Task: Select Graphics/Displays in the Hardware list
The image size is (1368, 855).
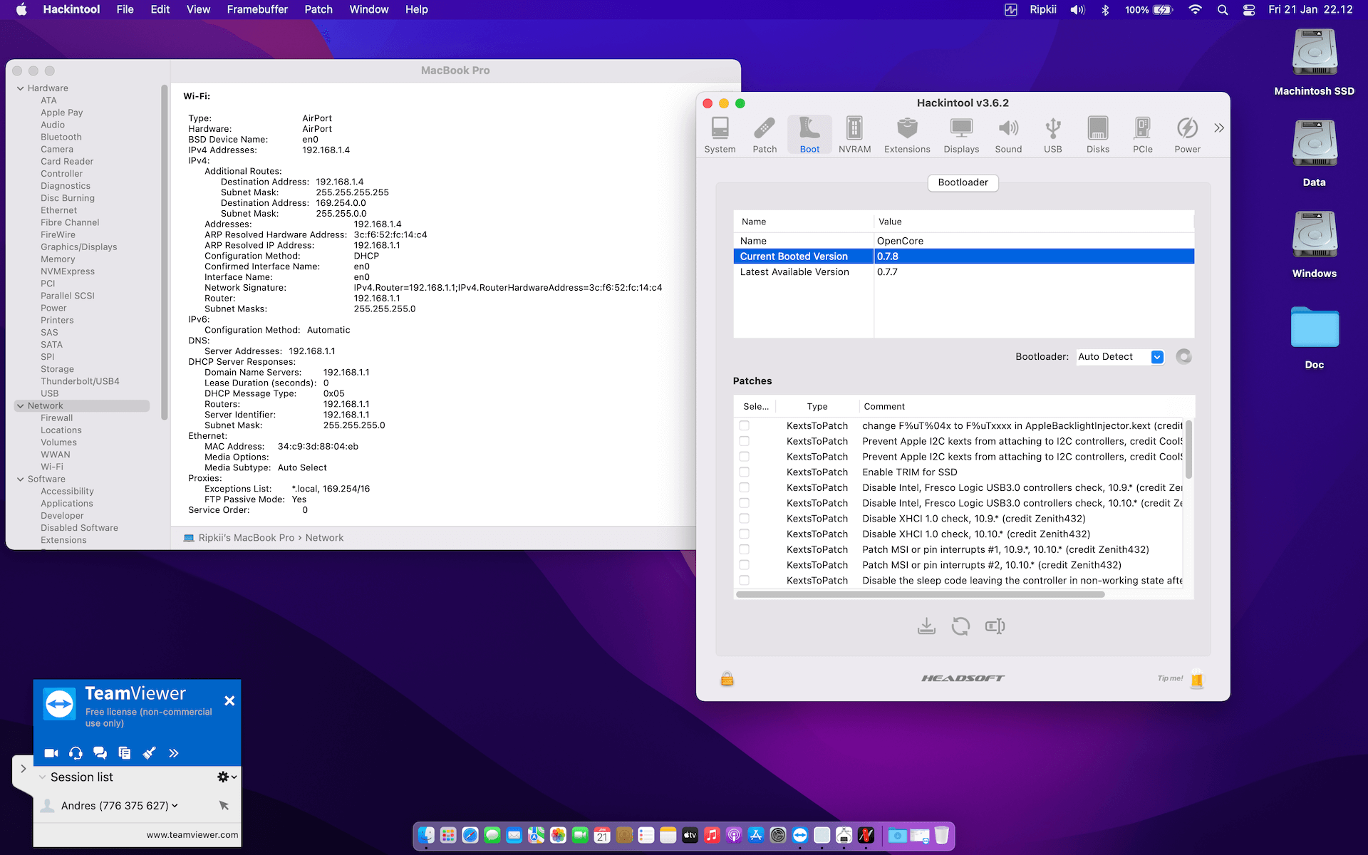Action: [78, 247]
